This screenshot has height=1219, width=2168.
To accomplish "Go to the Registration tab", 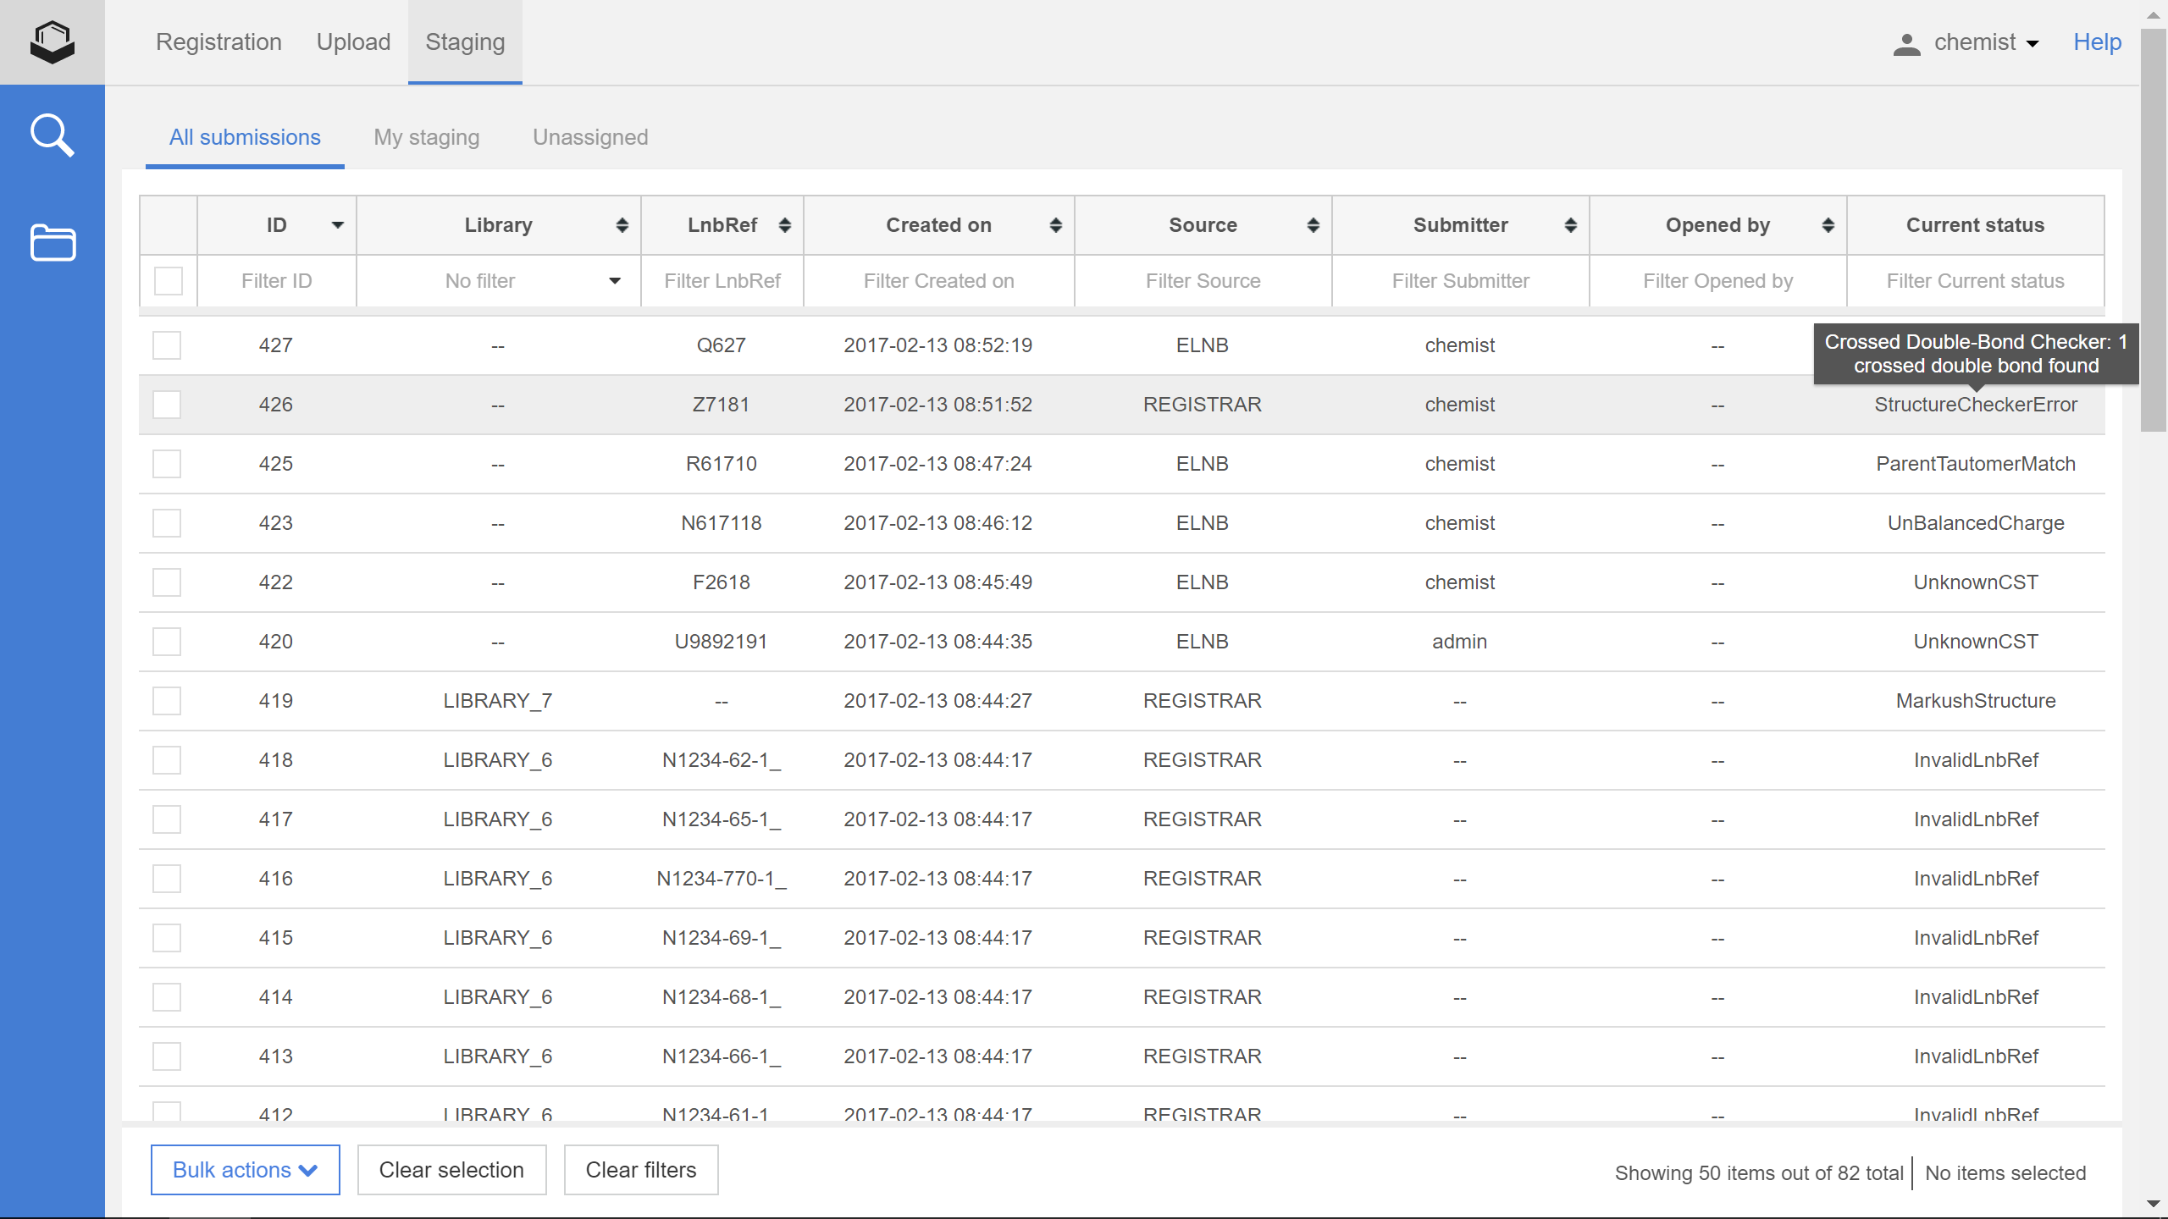I will 218,42.
